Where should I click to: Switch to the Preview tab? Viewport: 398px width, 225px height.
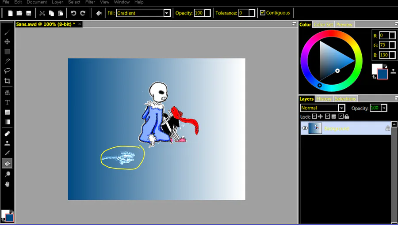(x=344, y=25)
